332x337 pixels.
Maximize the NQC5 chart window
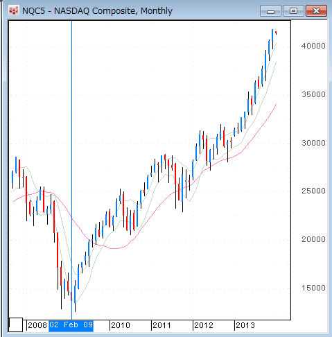[x=293, y=11]
